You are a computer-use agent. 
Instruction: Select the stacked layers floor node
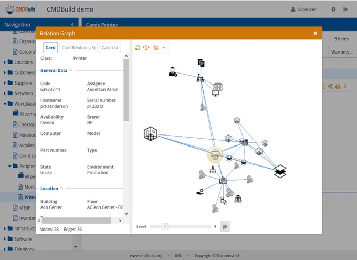(x=280, y=171)
